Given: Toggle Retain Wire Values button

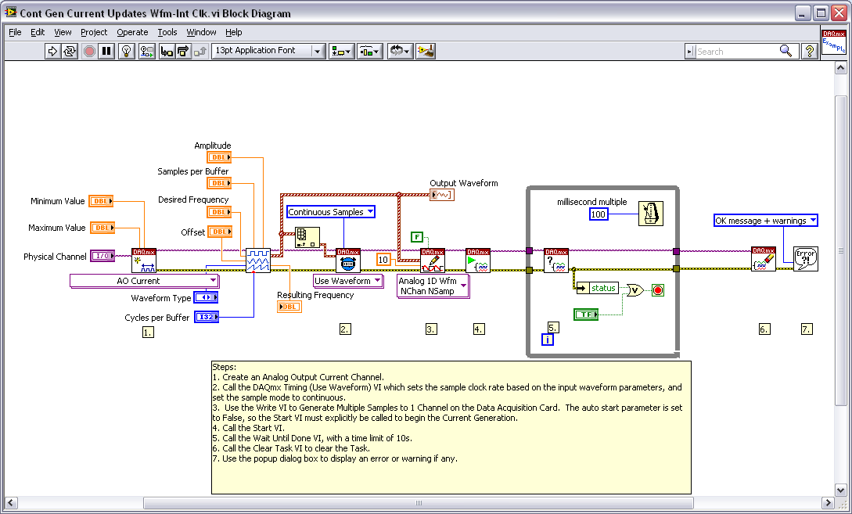Looking at the screenshot, I should point(146,51).
